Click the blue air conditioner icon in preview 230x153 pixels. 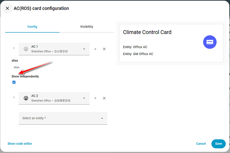(x=210, y=42)
